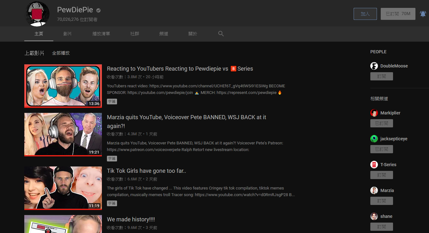This screenshot has width=429, height=233.
Task: Click the Markiplier channel name
Action: (x=390, y=113)
